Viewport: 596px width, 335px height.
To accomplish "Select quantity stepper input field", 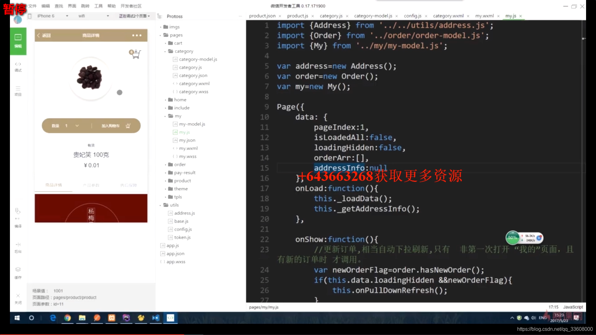I will pos(67,126).
